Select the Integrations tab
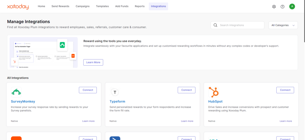This screenshot has width=305, height=140. (158, 7)
